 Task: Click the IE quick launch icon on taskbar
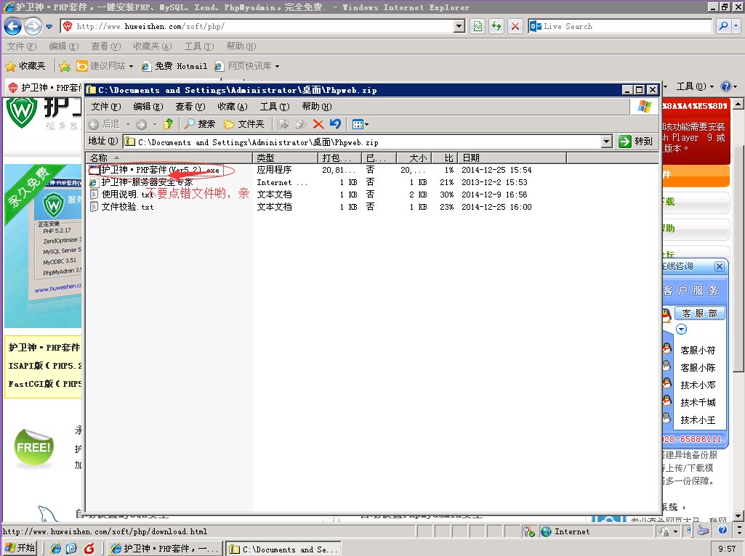(x=55, y=549)
